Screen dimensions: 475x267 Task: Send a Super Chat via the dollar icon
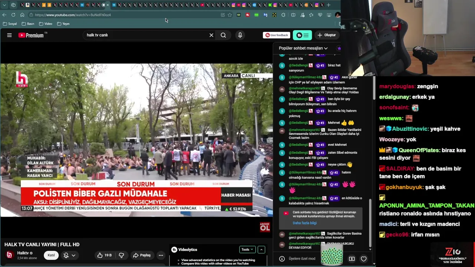coord(352,259)
